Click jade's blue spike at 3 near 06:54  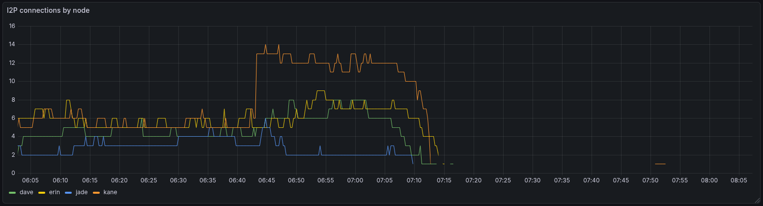(320, 147)
